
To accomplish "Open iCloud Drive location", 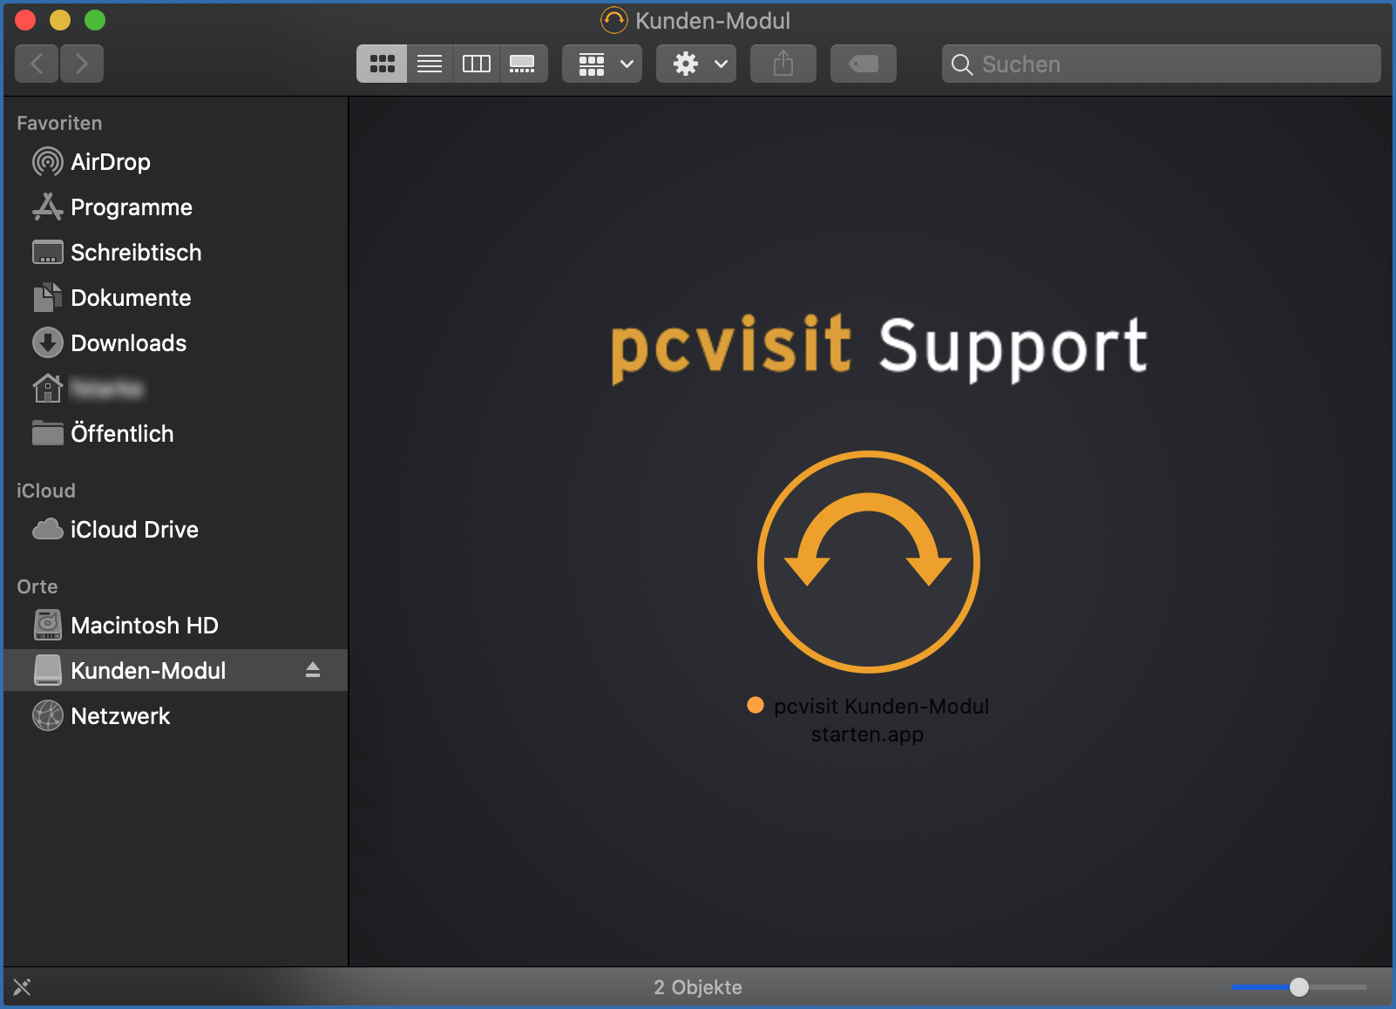I will tap(134, 530).
